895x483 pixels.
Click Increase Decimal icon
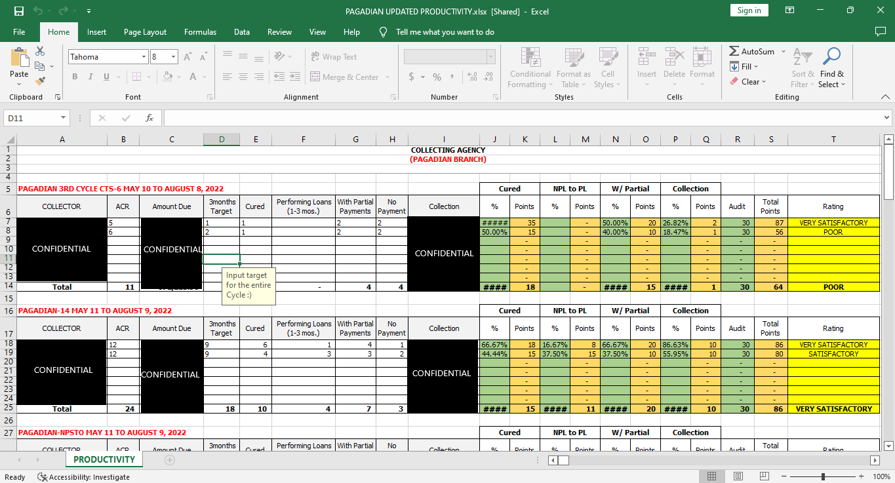[473, 77]
